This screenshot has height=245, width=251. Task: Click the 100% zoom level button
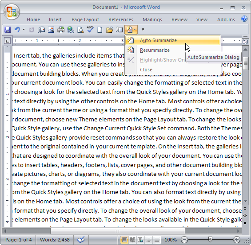pos(171,240)
